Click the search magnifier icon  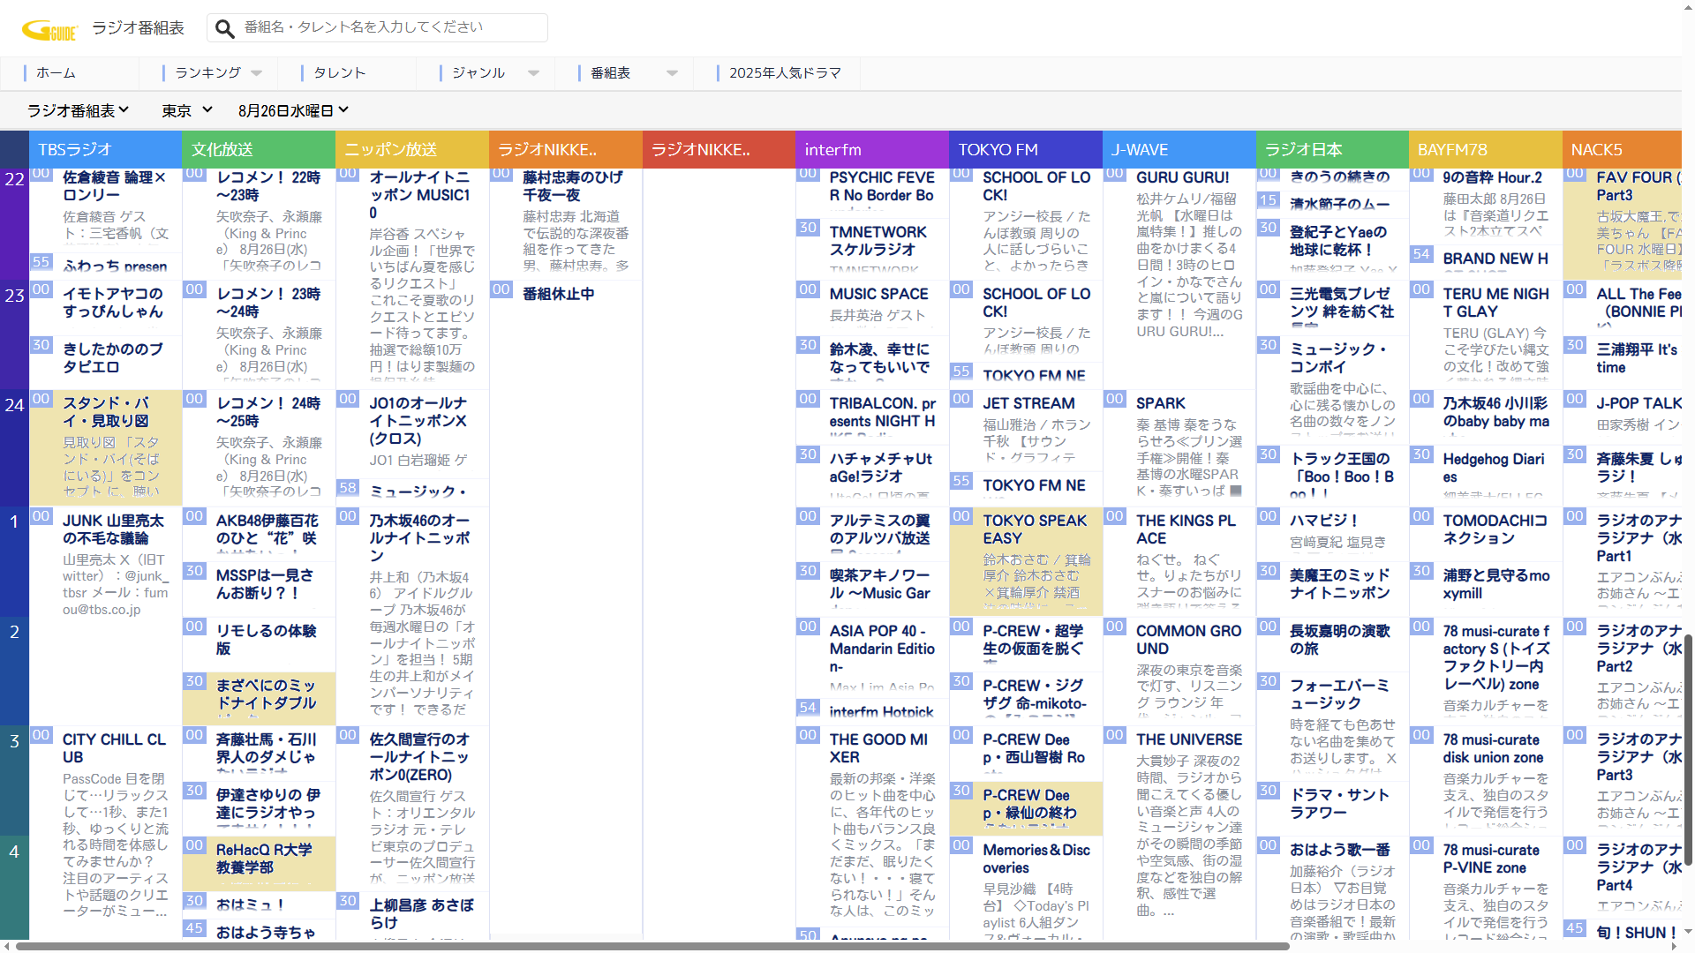pyautogui.click(x=225, y=29)
